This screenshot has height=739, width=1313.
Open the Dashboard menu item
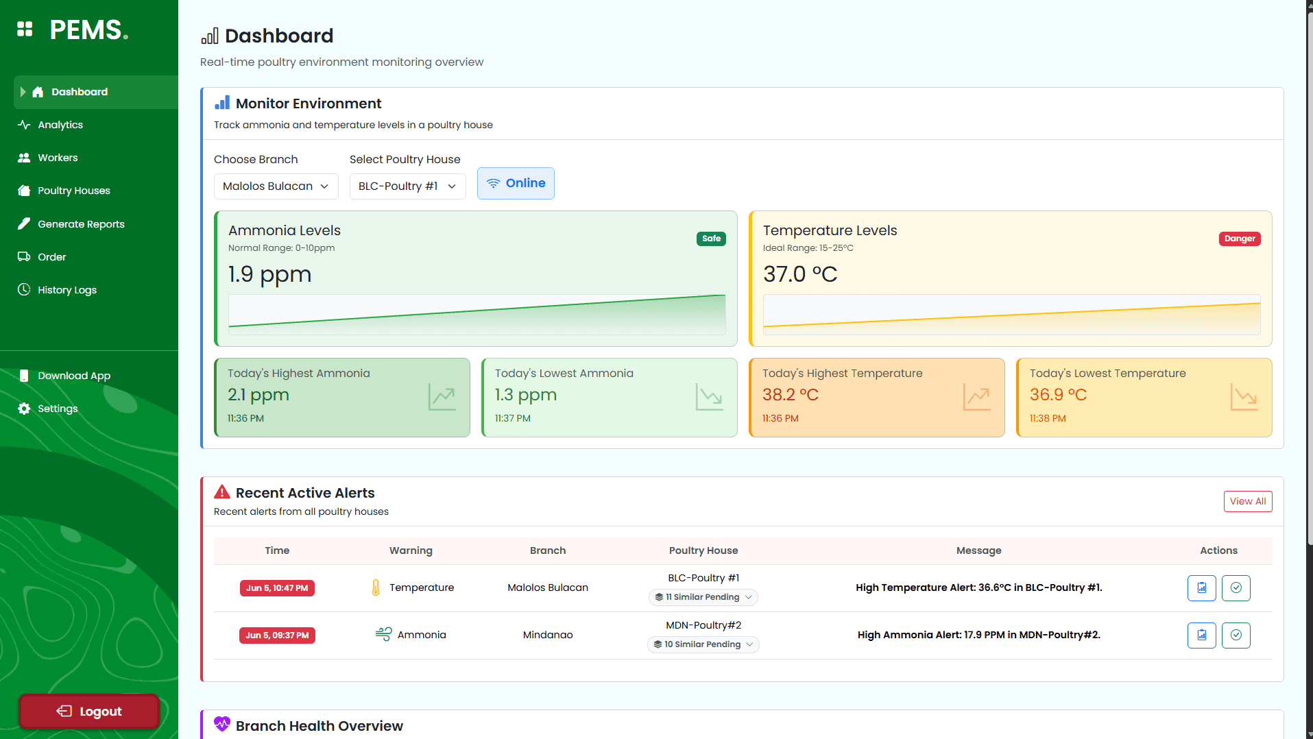click(x=95, y=92)
